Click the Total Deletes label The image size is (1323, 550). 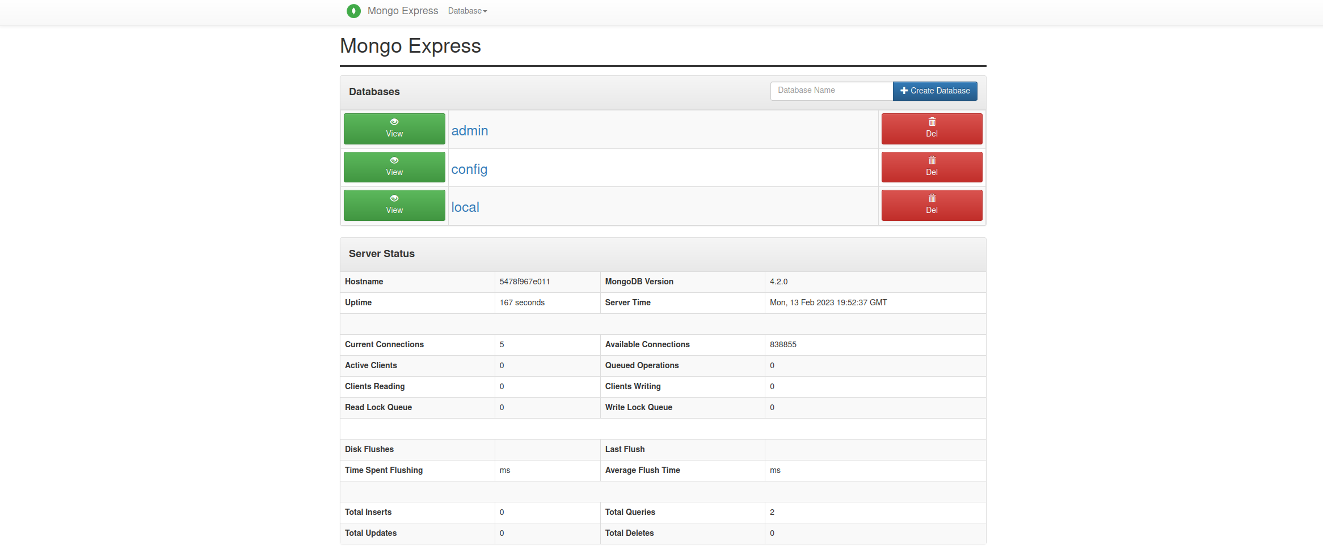629,533
